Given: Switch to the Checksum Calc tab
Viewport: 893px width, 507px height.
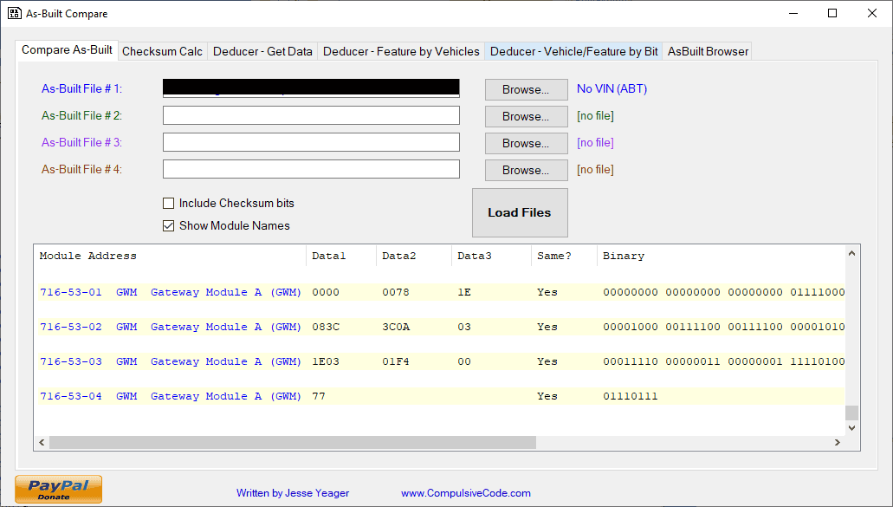Looking at the screenshot, I should coord(162,51).
